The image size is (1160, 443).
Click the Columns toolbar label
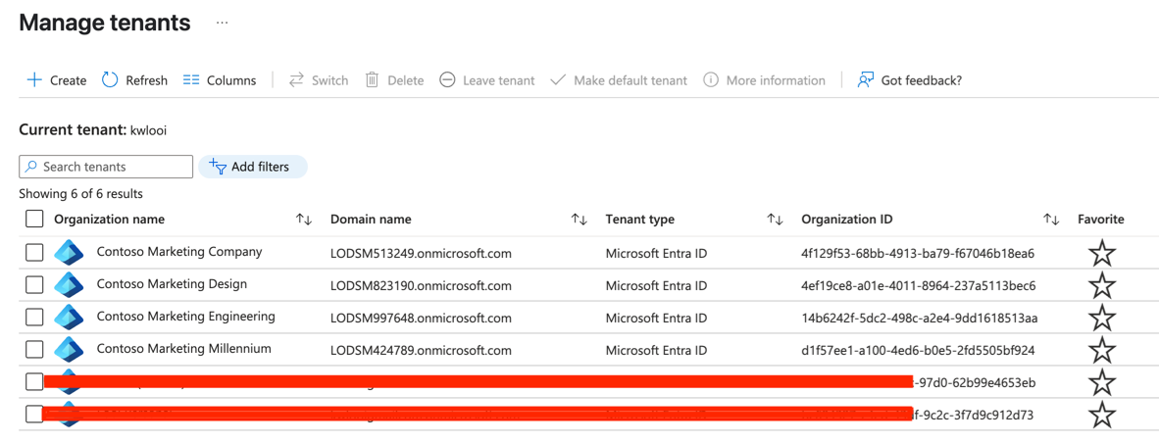pyautogui.click(x=231, y=80)
